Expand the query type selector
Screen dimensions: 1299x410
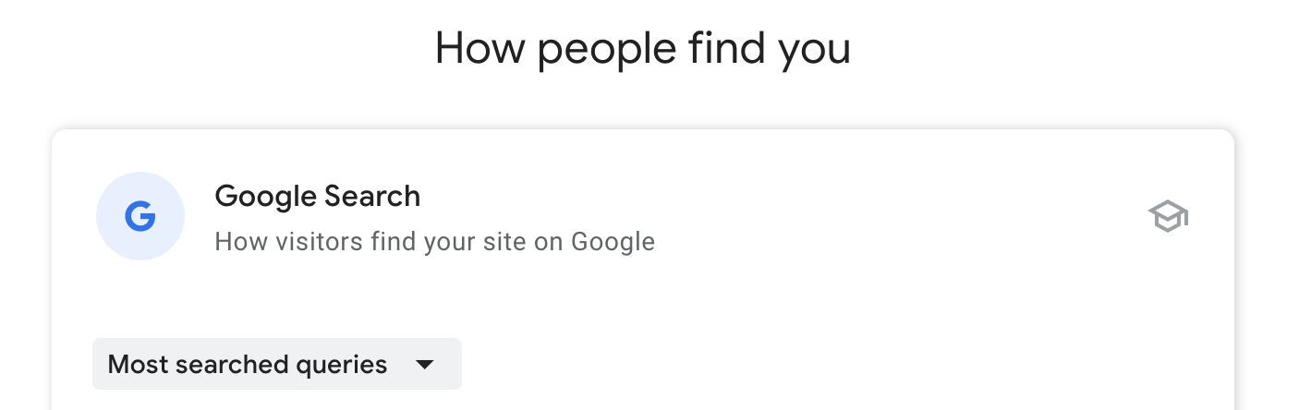(276, 364)
